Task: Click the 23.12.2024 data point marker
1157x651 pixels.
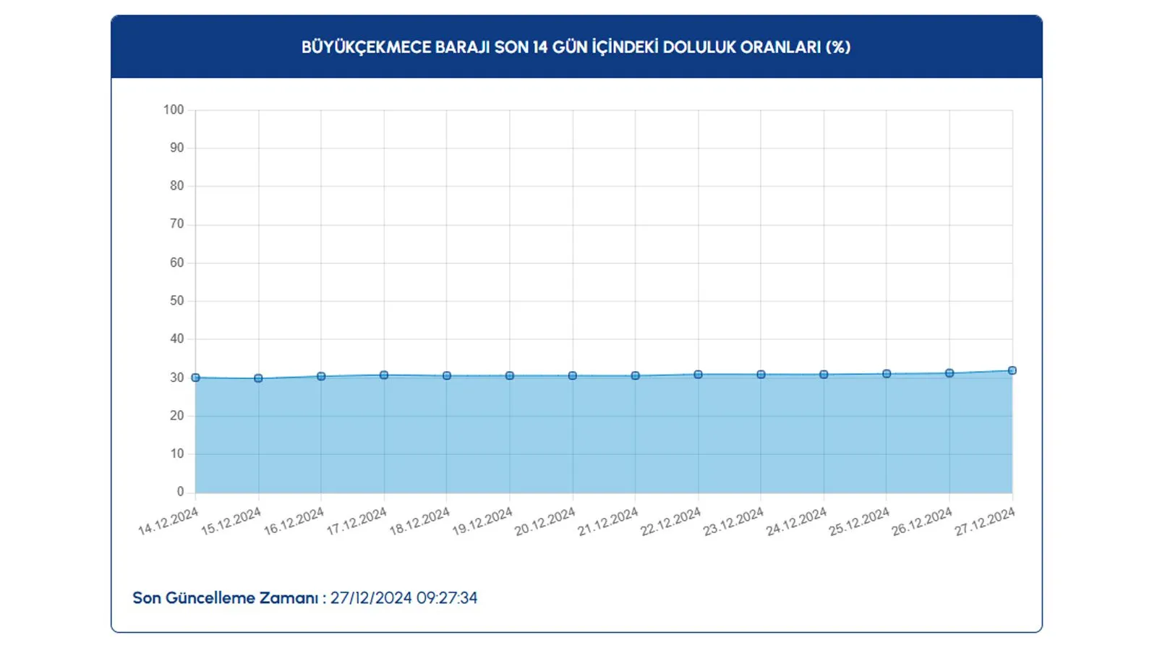Action: pyautogui.click(x=761, y=375)
